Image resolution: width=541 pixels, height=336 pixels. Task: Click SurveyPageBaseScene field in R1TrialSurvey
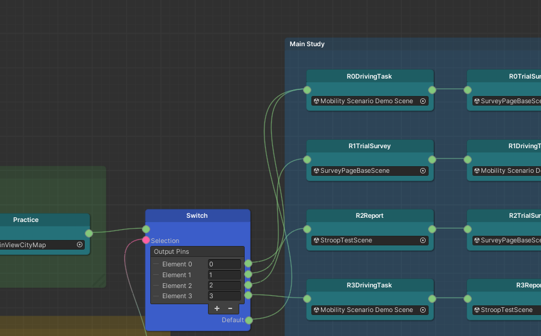370,171
